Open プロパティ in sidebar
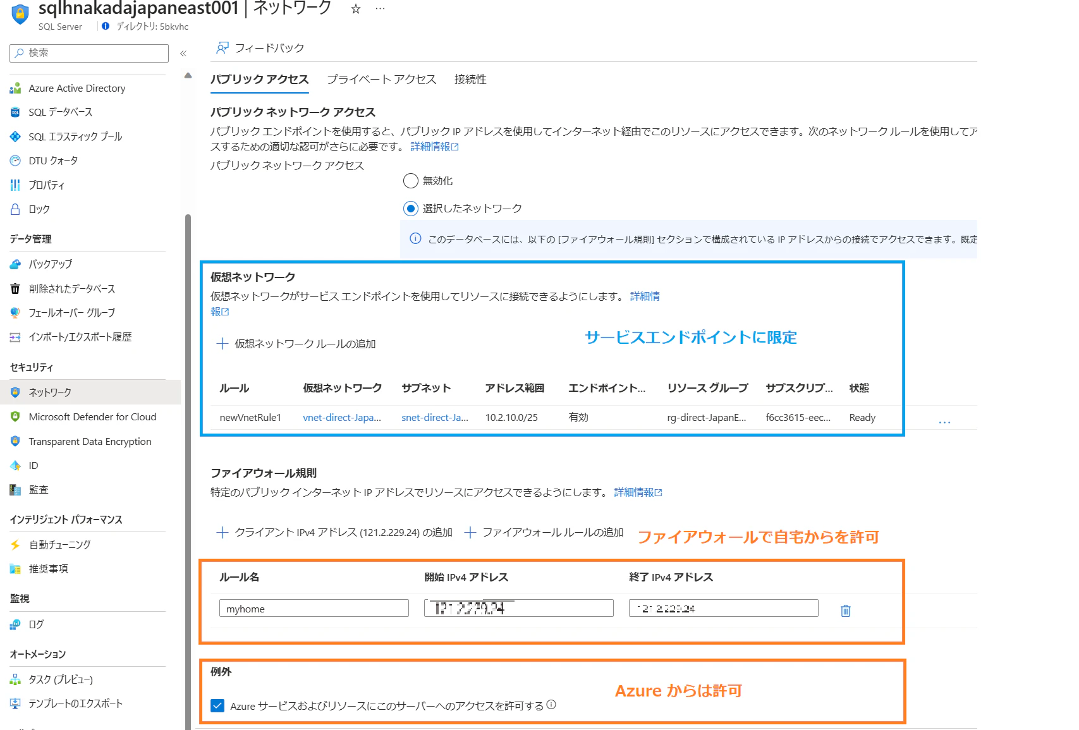The height and width of the screenshot is (730, 1079). click(x=46, y=185)
